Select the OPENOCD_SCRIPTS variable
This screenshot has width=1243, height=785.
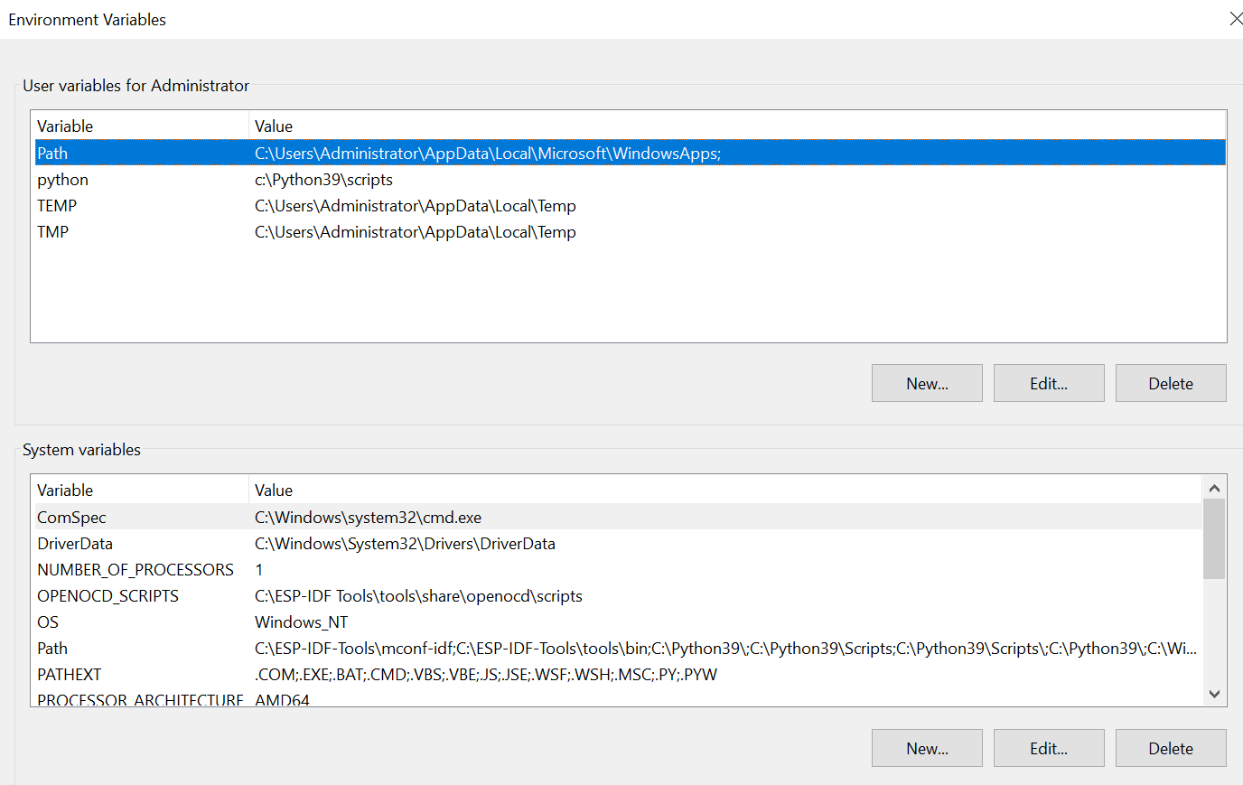click(x=136, y=595)
